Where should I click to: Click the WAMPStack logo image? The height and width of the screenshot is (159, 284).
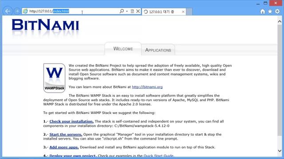coord(54,78)
